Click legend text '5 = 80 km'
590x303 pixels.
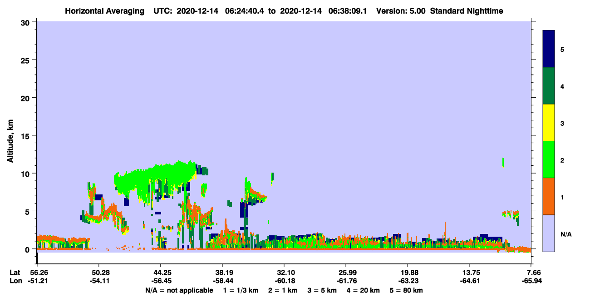pos(407,290)
